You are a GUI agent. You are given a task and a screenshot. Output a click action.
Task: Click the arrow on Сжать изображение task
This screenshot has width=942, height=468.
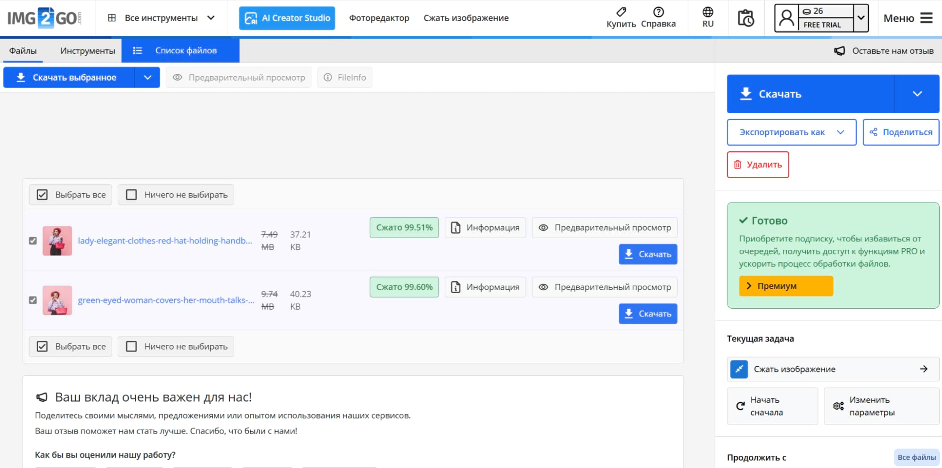click(x=924, y=369)
